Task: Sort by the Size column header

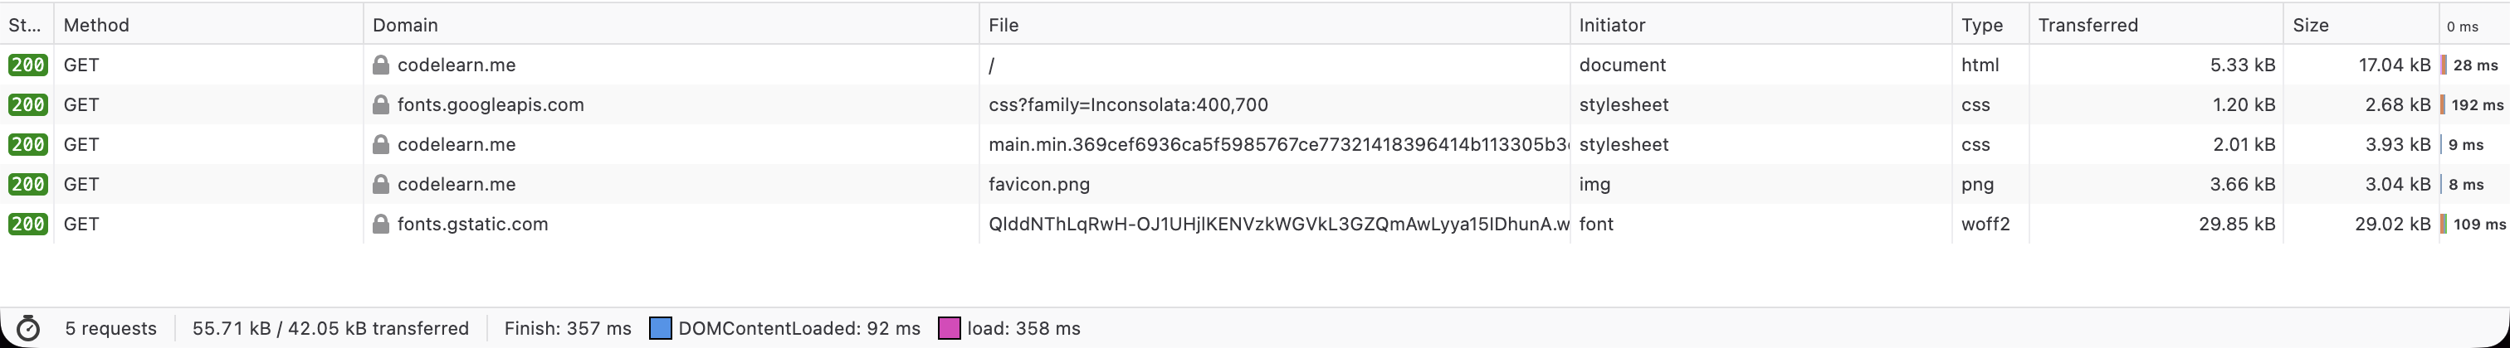Action: point(2310,26)
